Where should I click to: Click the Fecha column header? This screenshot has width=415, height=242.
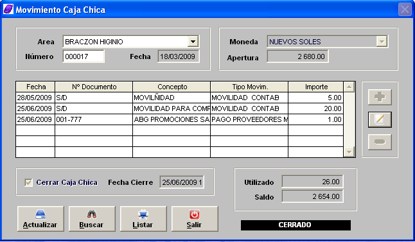coord(35,87)
